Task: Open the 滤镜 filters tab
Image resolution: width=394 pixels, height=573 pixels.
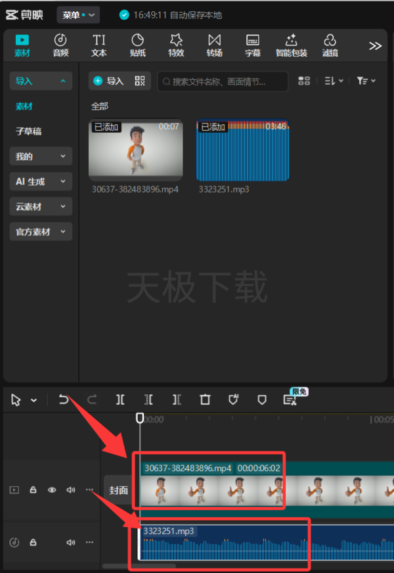Action: (330, 46)
